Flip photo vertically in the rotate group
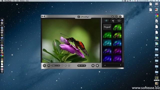Viewport: 160px width, 90px height. 84,65
